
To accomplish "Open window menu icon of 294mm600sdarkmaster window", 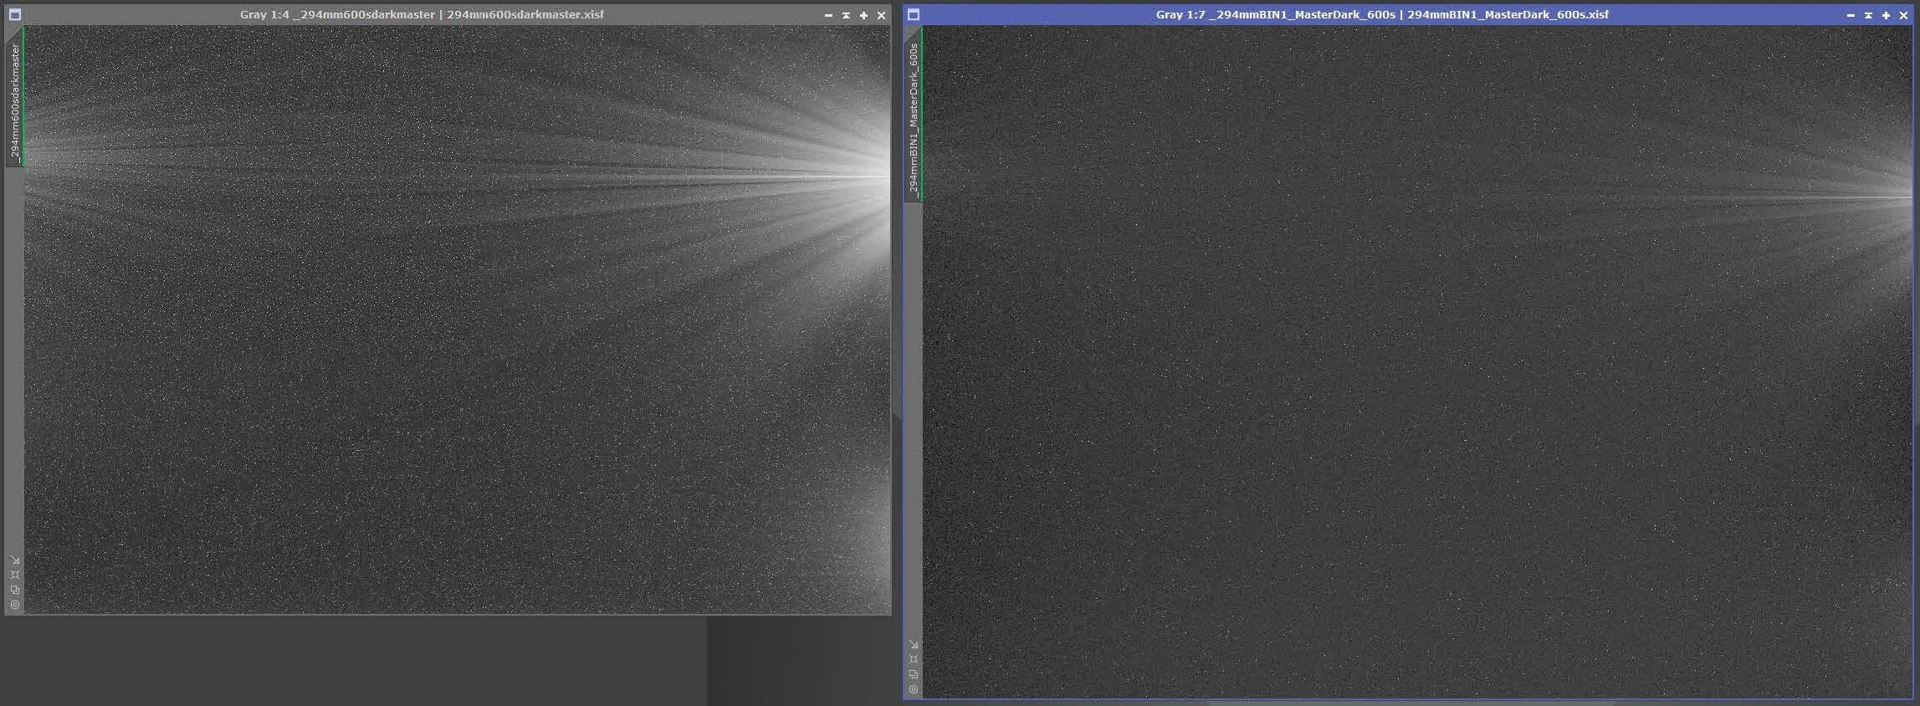I will pos(15,14).
